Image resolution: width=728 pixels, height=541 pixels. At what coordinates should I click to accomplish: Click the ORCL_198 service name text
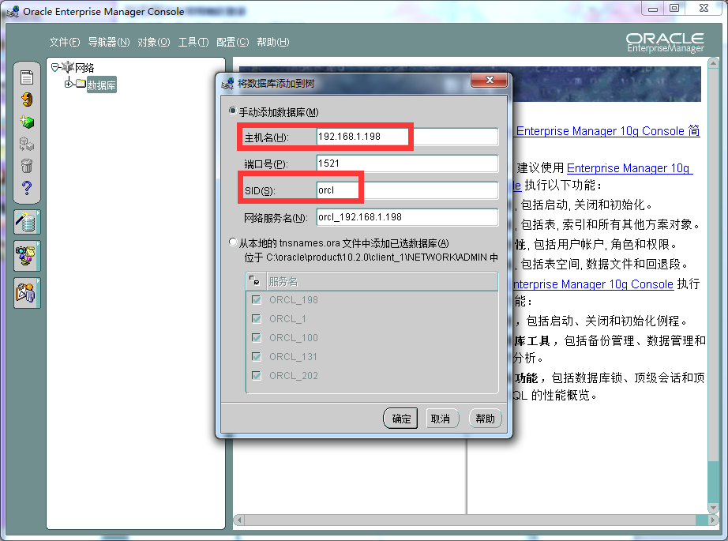point(294,300)
